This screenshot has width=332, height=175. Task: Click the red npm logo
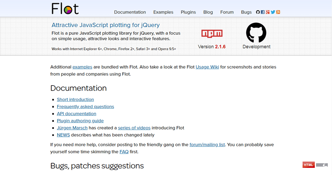[x=212, y=34]
